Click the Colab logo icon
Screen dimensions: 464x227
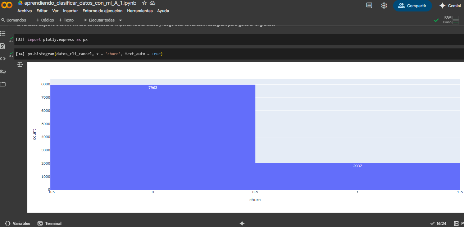pos(7,5)
